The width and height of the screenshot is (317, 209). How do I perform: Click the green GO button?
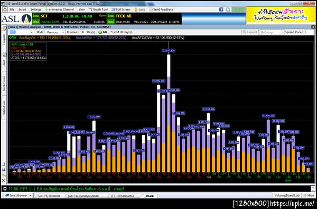tap(102, 32)
